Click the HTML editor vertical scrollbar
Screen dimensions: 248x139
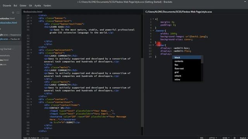[x=142, y=92]
